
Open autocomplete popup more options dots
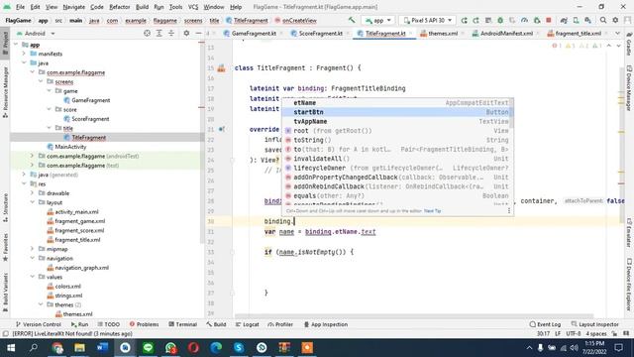pyautogui.click(x=508, y=211)
